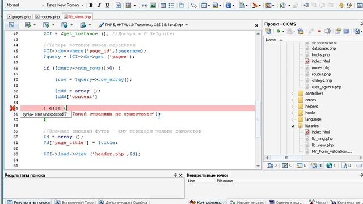Viewport: 363px width, 204px height.
Task: Switch to the Э side panel tab
Action: 272,165
